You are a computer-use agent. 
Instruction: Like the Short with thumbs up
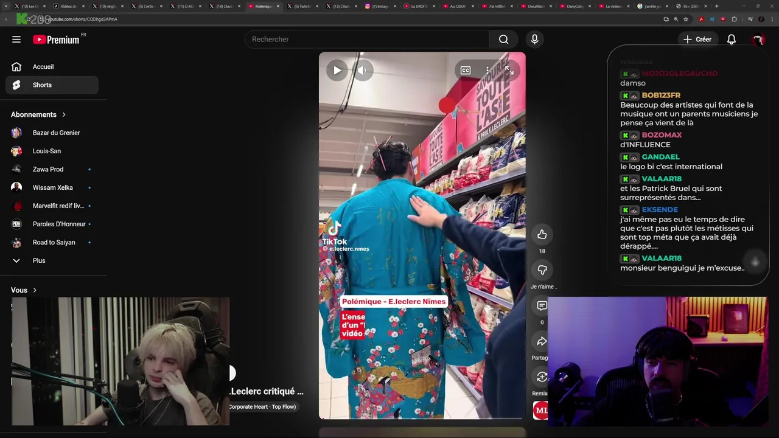[x=542, y=234]
